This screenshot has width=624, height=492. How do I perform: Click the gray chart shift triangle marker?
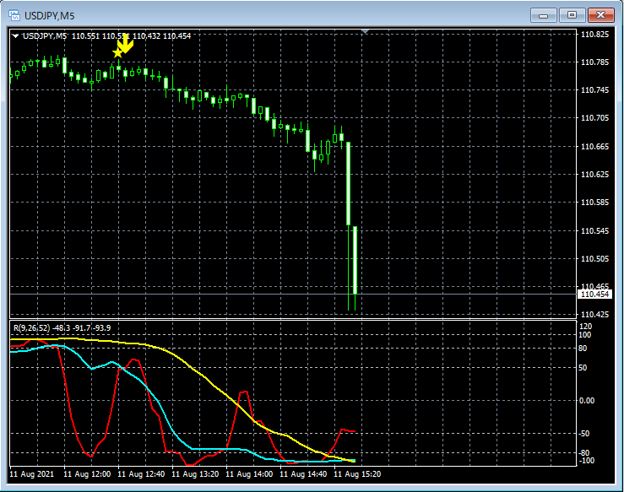(x=364, y=31)
